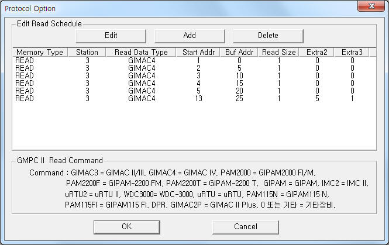Select READ row with Start Addr 1
The image size is (389, 245).
194,60
